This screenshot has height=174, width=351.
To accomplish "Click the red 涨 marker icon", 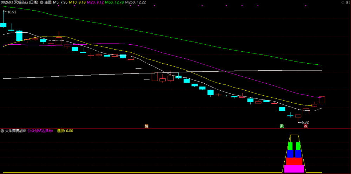I will click(x=306, y=126).
